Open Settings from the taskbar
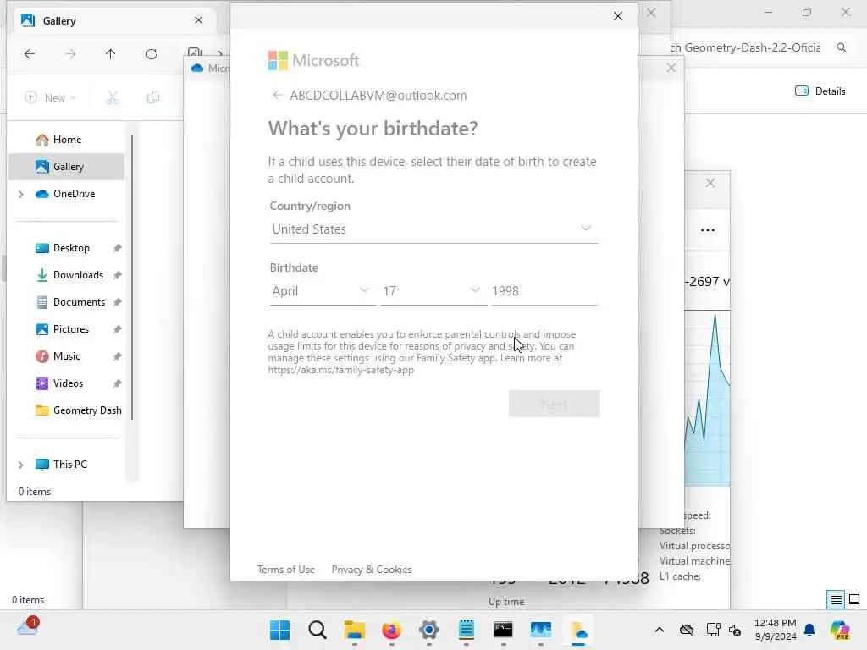The height and width of the screenshot is (650, 867). (x=429, y=630)
